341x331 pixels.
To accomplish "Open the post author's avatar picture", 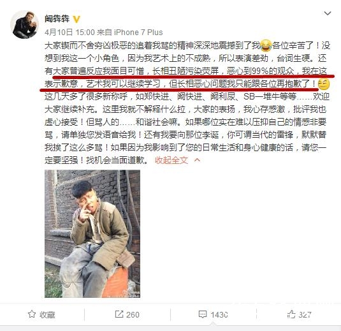I will tap(25, 25).
